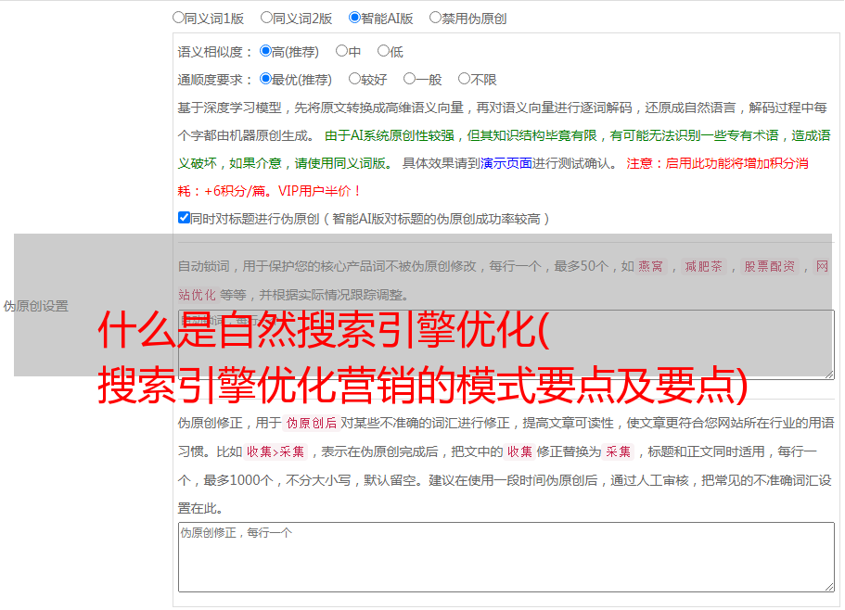
Task: Click the 伪原创设置 label
Action: tap(35, 306)
